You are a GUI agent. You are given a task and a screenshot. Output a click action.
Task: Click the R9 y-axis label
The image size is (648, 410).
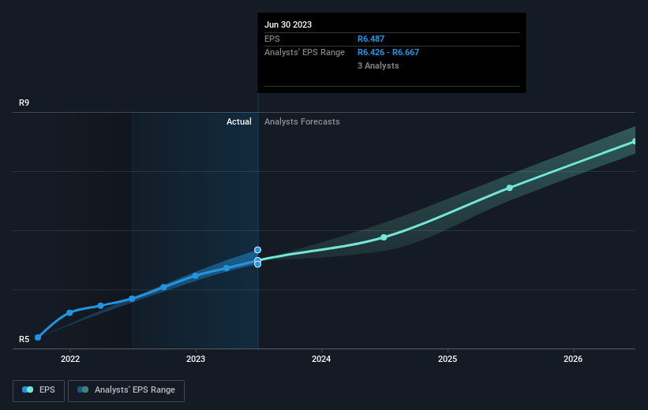(x=24, y=102)
